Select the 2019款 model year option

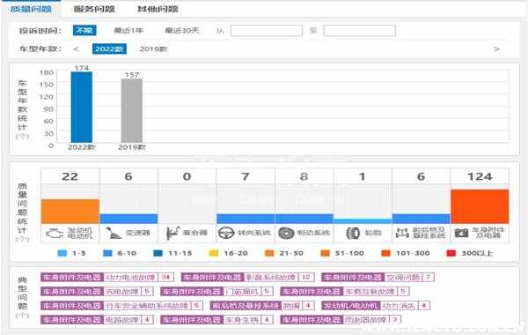pos(153,49)
